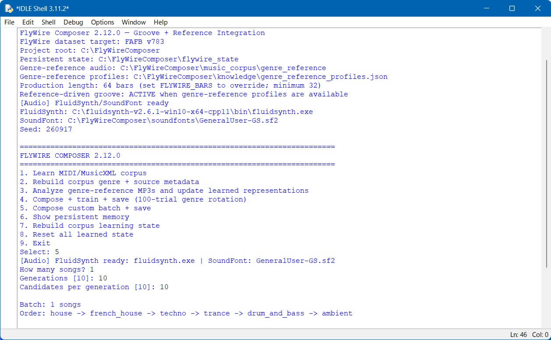The width and height of the screenshot is (551, 340).
Task: Click the 'FLYWIRE COMPOSER 2.12.0' header line
Action: pyautogui.click(x=70, y=156)
